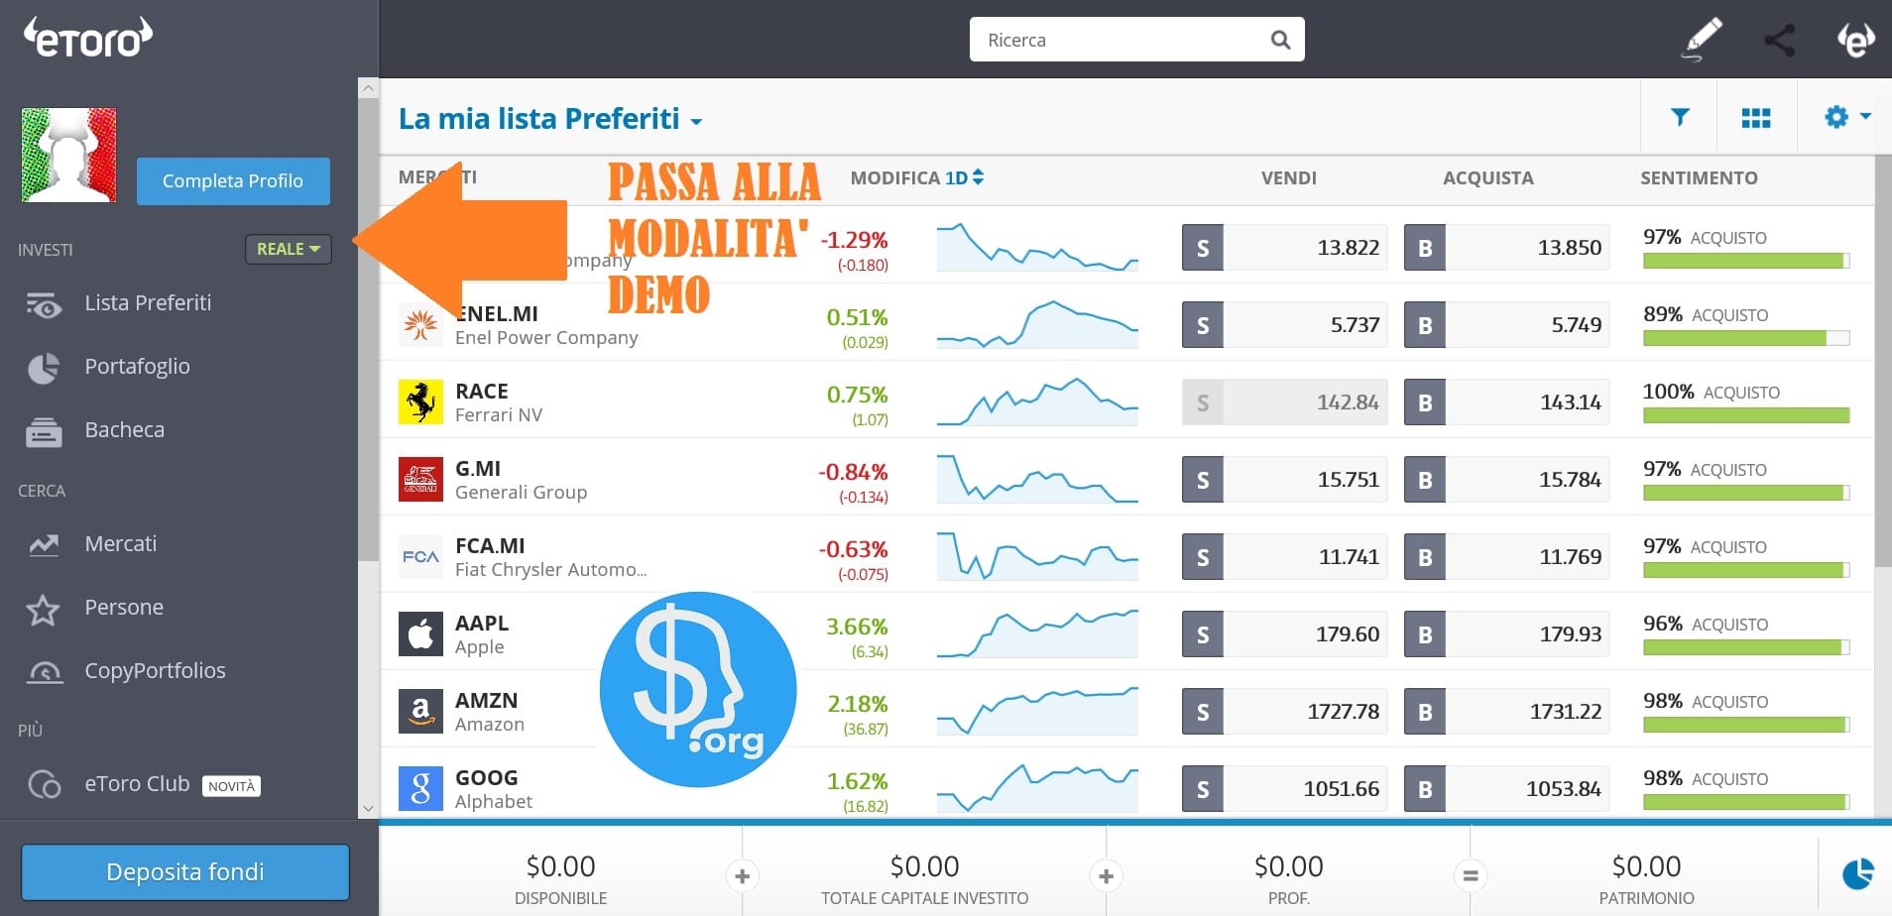Click the SENTIMENTO column header
The height and width of the screenshot is (916, 1892).
(x=1699, y=177)
